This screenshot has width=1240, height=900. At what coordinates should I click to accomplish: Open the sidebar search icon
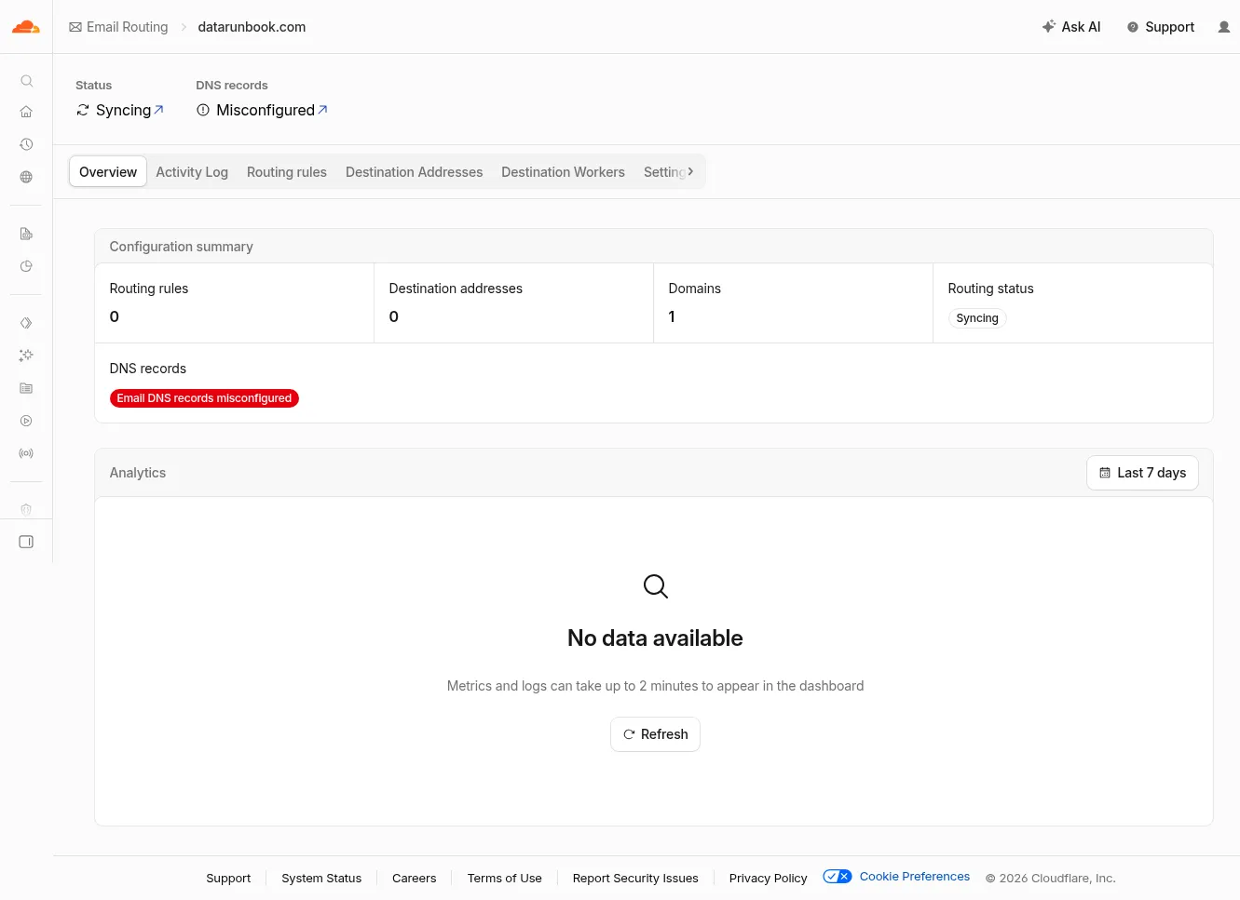click(26, 81)
